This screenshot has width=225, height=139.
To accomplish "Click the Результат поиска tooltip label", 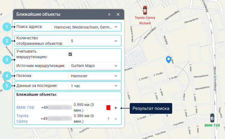I will coord(151,108).
